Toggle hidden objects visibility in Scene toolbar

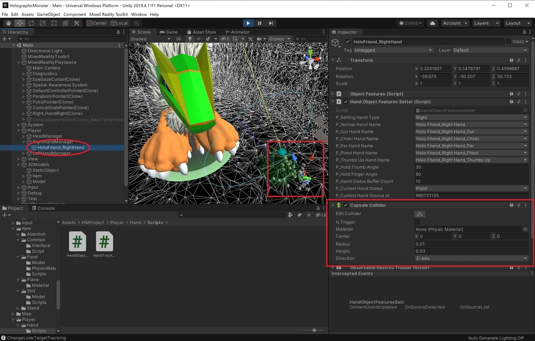point(226,39)
